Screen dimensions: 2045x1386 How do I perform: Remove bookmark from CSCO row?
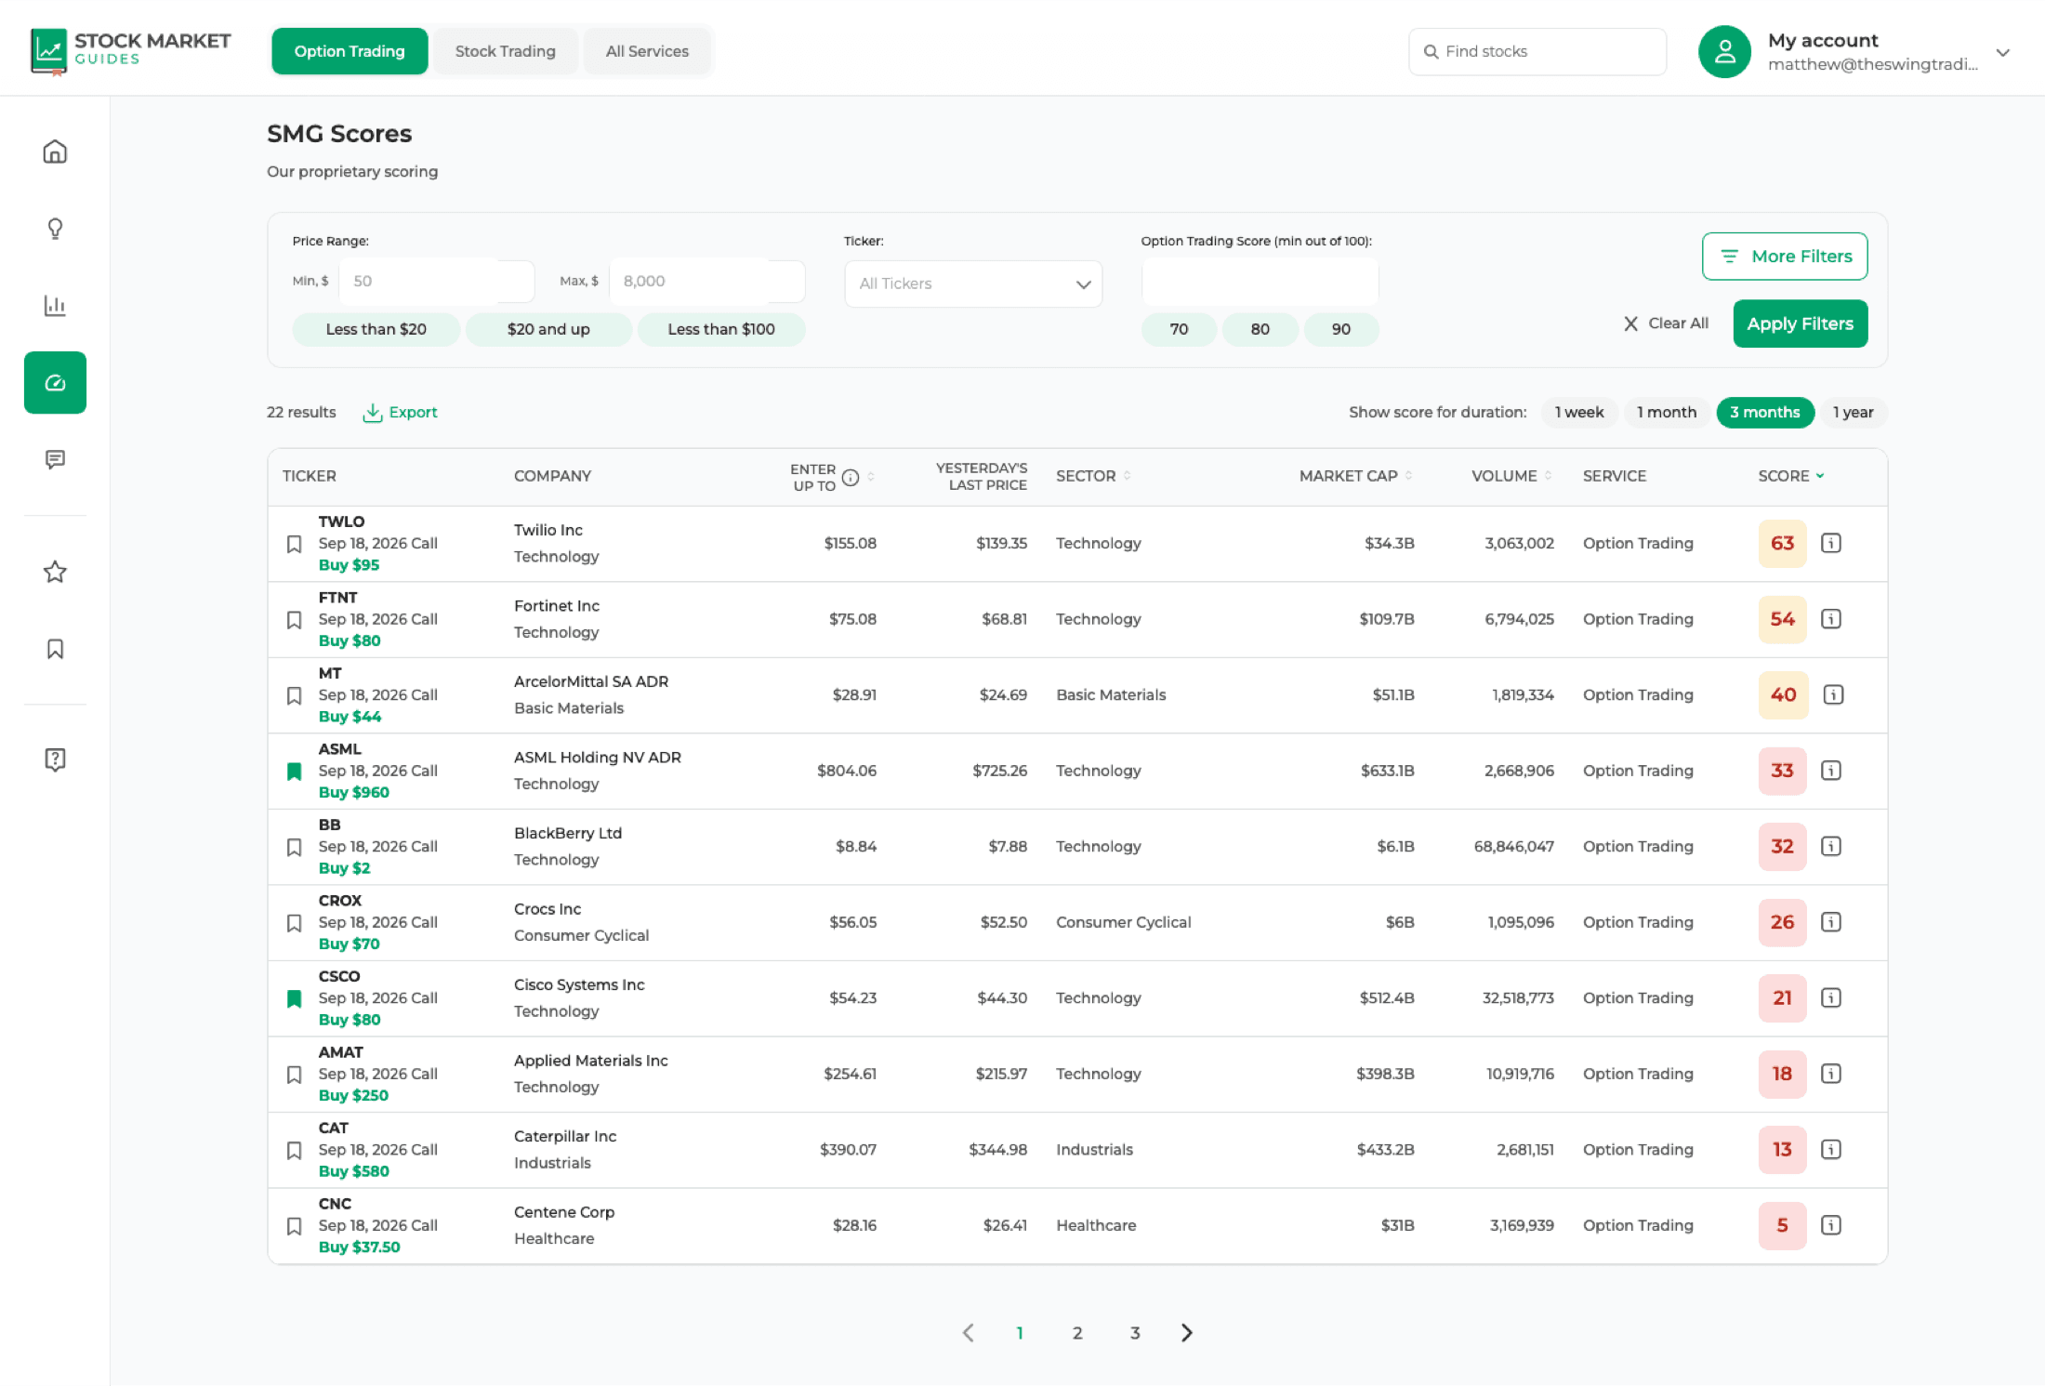(294, 998)
